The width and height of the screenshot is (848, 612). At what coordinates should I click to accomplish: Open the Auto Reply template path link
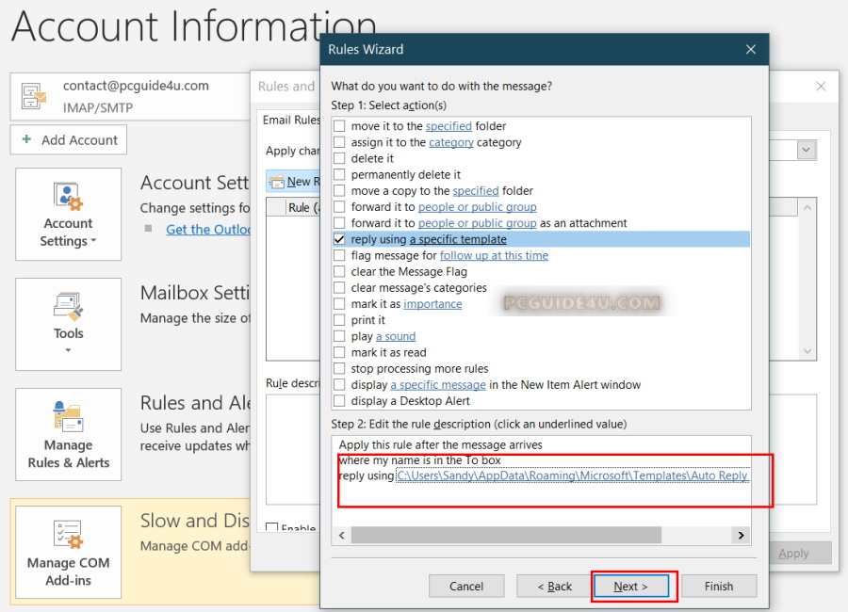(572, 476)
